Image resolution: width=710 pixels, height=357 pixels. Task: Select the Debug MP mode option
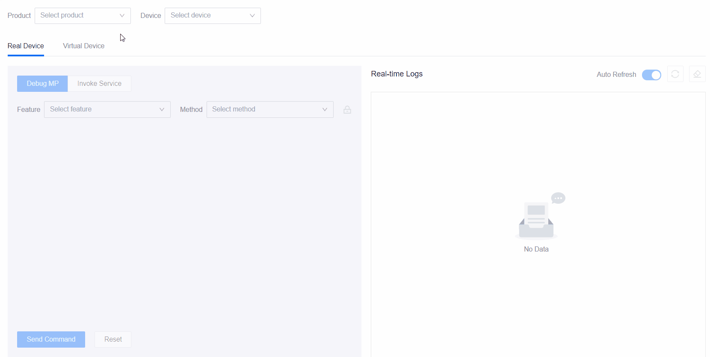point(42,84)
